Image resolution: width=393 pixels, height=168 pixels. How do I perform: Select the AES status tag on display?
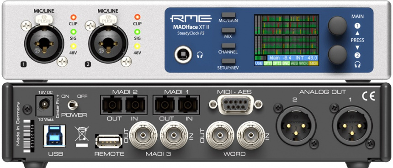click(294, 63)
